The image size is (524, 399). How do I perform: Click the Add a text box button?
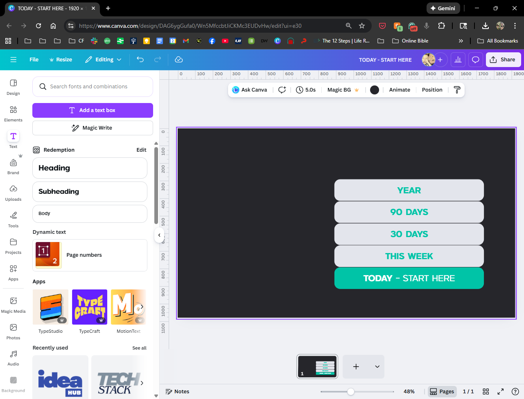pos(93,110)
